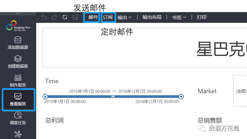This screenshot has width=247, height=139.
Task: Click the 星巴克 report title
Action: 222,49
